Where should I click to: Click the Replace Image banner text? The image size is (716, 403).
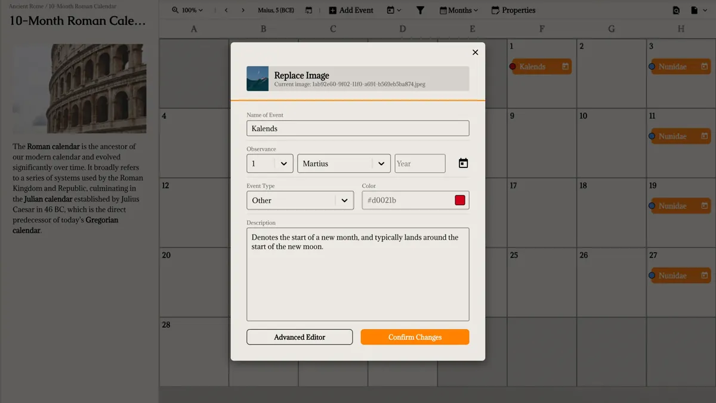[x=301, y=75]
